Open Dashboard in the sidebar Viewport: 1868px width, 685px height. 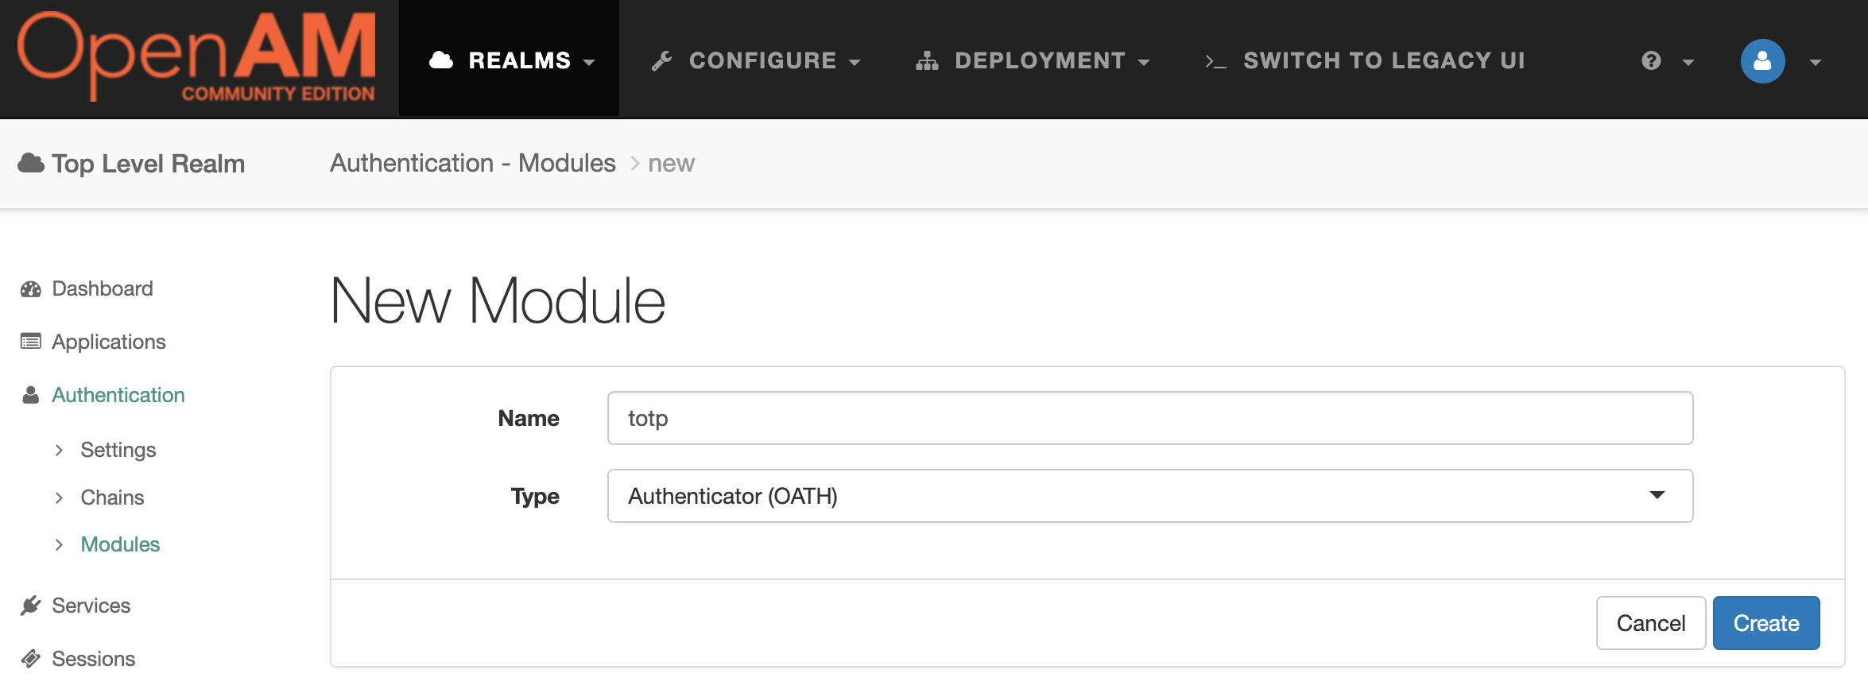pyautogui.click(x=103, y=288)
